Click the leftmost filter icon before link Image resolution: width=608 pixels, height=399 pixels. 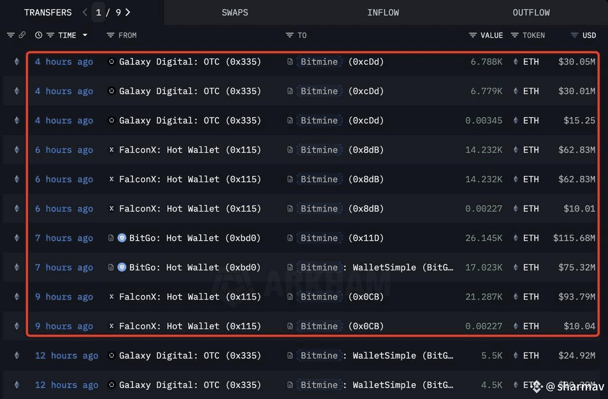tap(11, 35)
